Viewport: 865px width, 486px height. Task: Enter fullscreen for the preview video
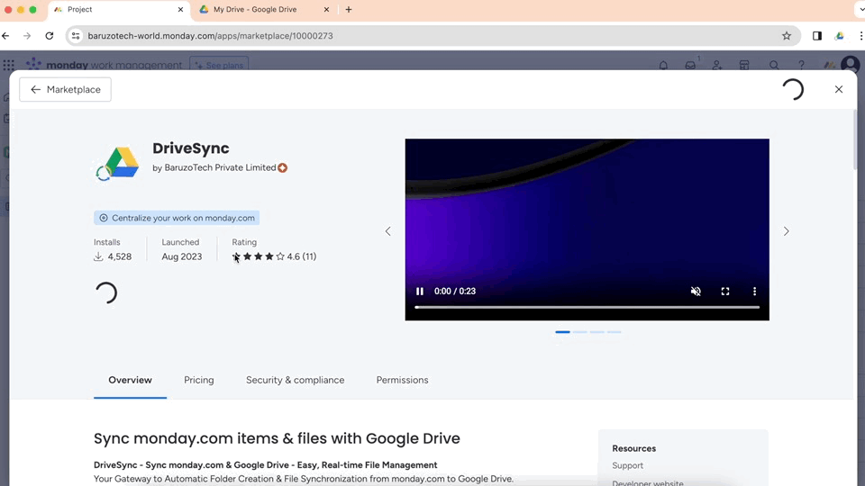coord(724,291)
